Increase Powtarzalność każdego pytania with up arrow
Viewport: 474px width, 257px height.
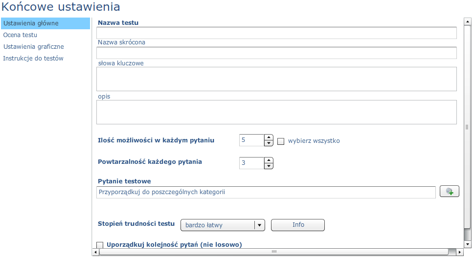269,160
